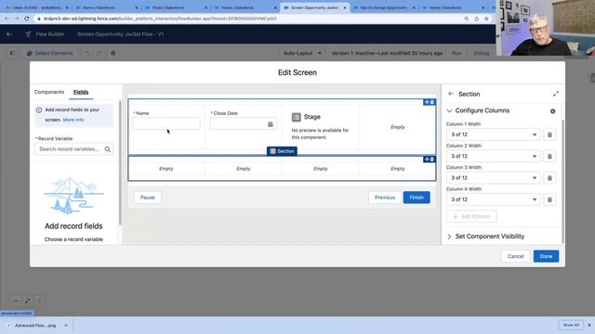
Task: Expand the Section properties panel
Action: coord(556,94)
